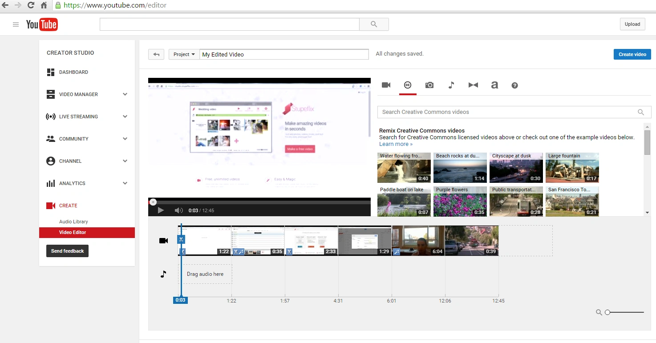The image size is (656, 343).
Task: Click the timeline zoom slider handle
Action: [x=607, y=312]
